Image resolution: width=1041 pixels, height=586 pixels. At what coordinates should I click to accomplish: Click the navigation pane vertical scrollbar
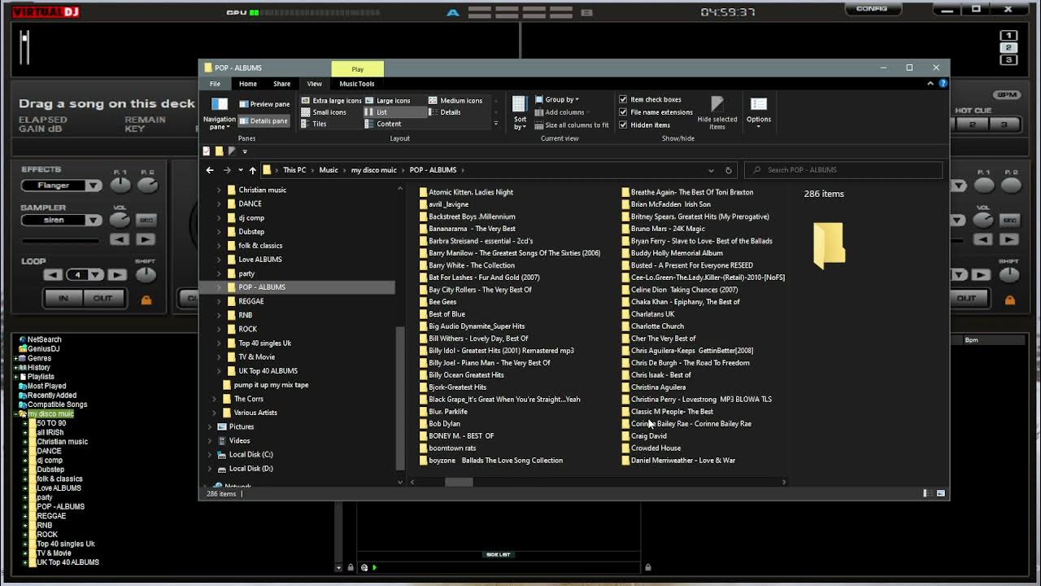[399, 398]
